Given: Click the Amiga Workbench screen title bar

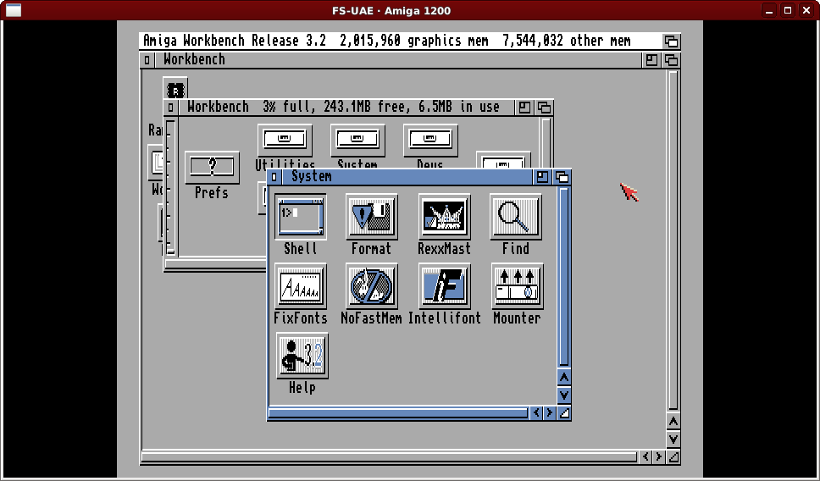Looking at the screenshot, I should [400, 41].
